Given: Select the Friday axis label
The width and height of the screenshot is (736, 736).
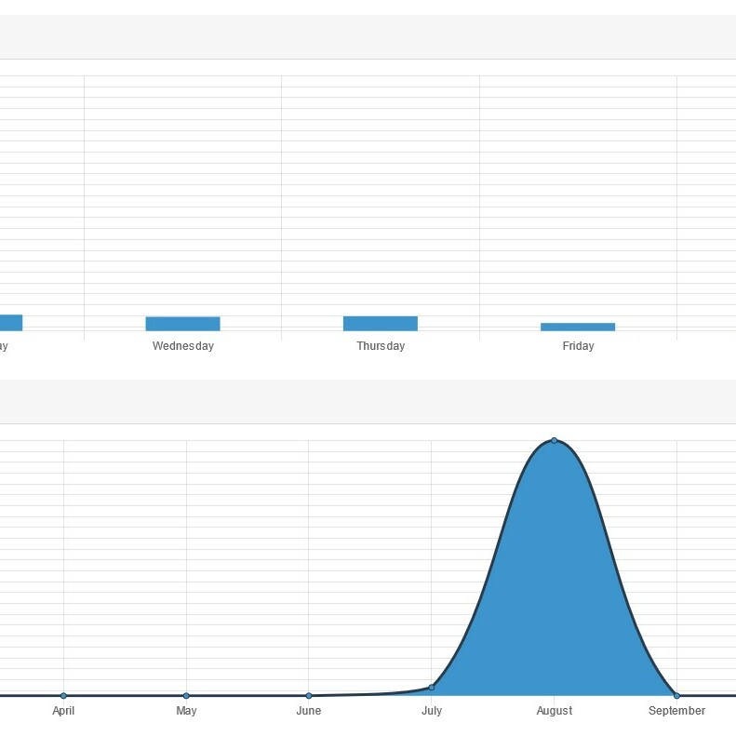Looking at the screenshot, I should (578, 346).
